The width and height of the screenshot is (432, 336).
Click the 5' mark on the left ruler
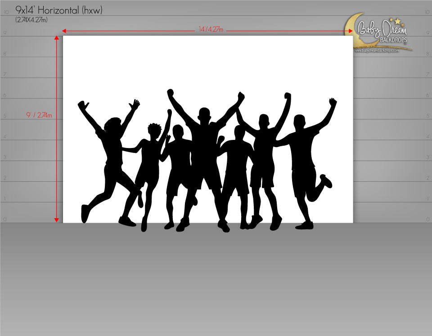point(5,116)
